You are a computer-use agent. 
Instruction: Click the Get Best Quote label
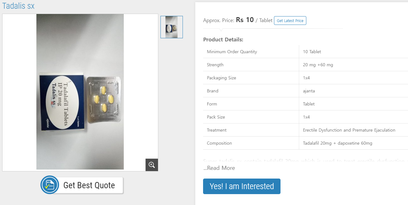click(89, 185)
